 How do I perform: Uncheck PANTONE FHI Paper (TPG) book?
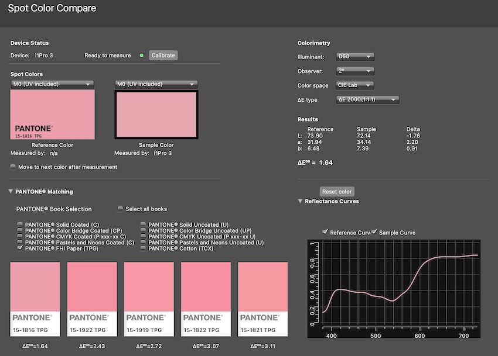coord(20,248)
